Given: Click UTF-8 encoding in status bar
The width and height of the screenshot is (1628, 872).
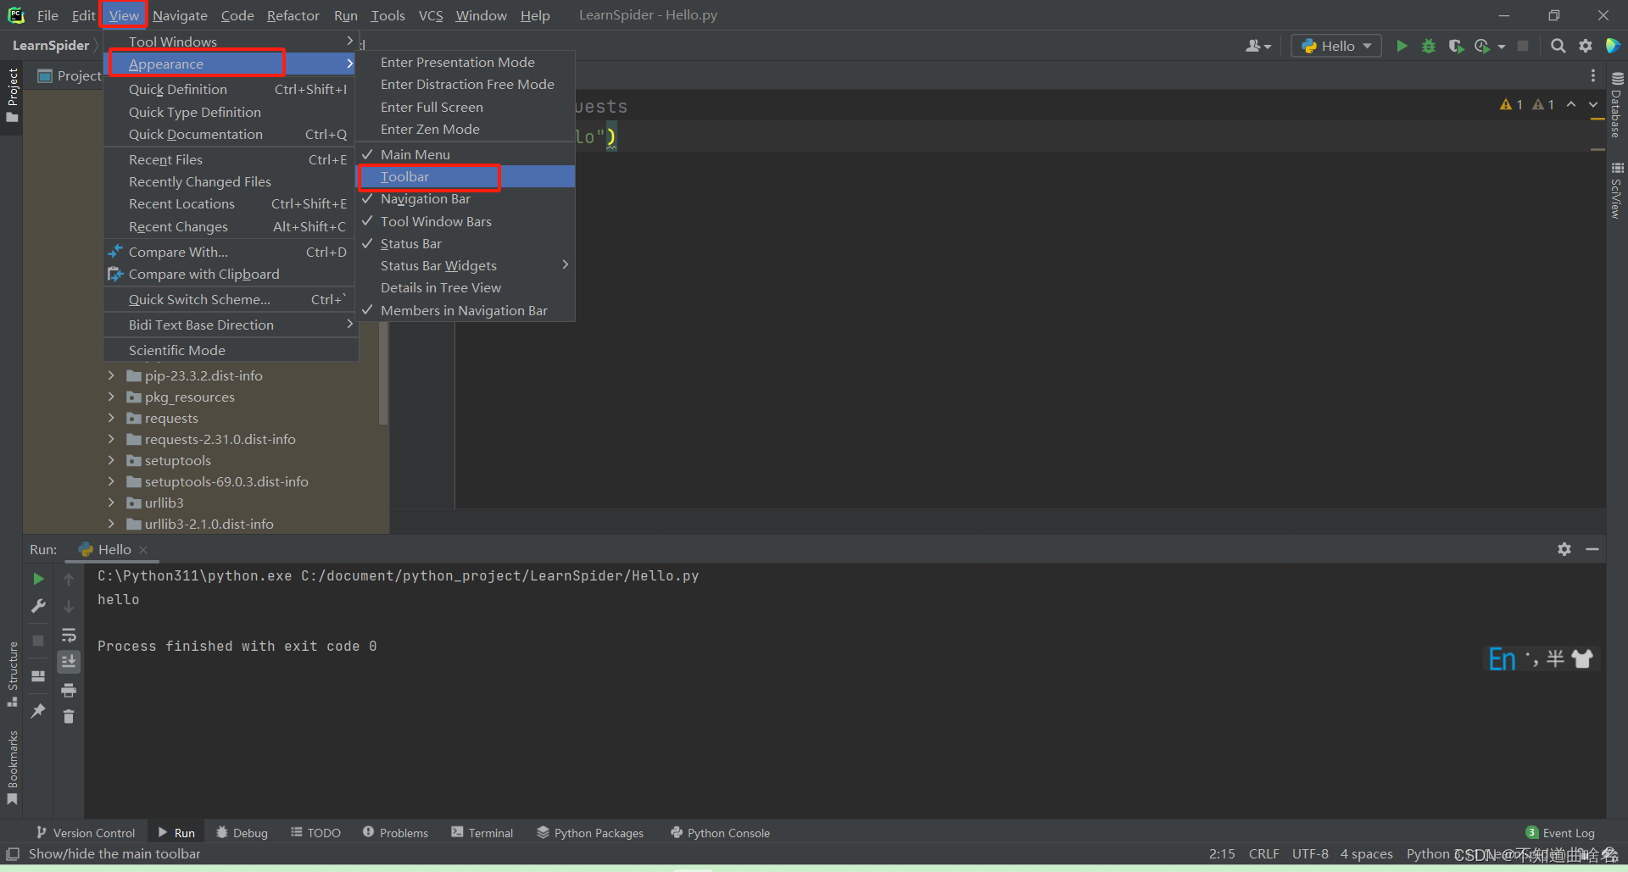Looking at the screenshot, I should coord(1310,853).
